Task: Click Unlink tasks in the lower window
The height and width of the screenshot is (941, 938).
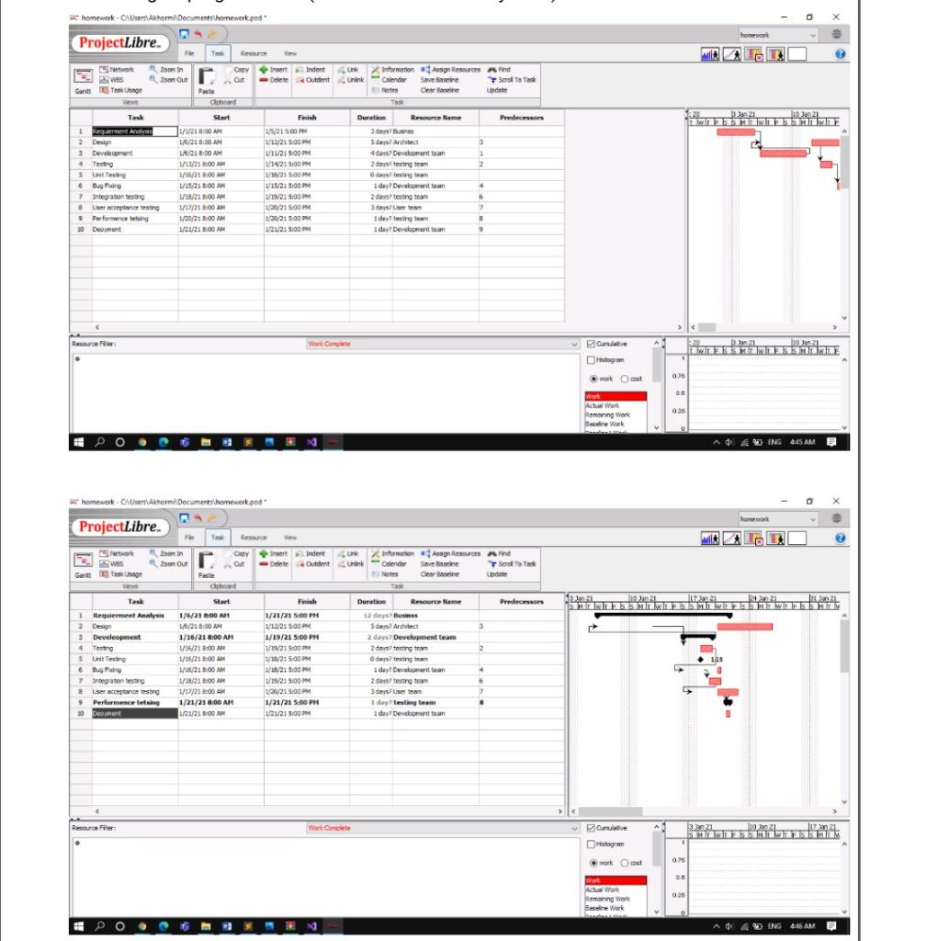Action: [x=350, y=564]
